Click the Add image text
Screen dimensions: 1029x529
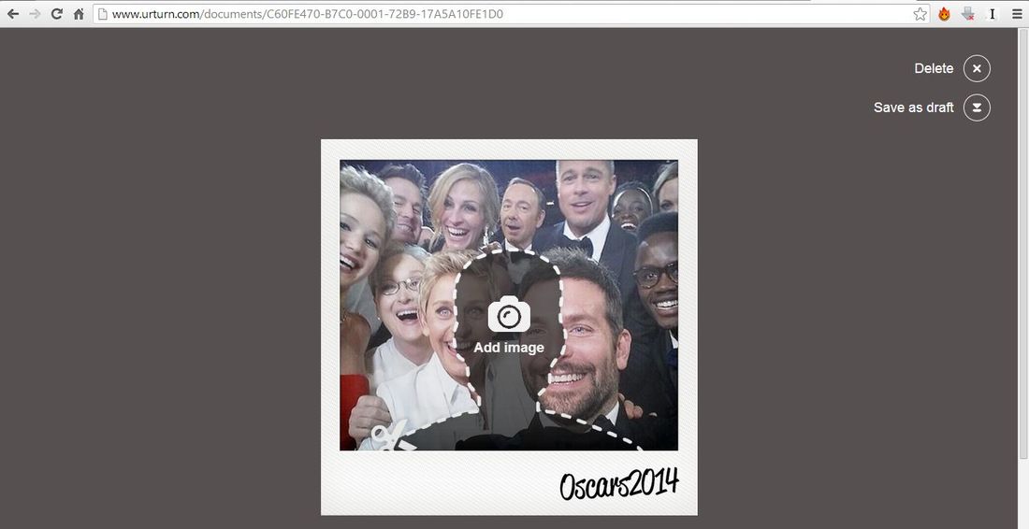509,348
